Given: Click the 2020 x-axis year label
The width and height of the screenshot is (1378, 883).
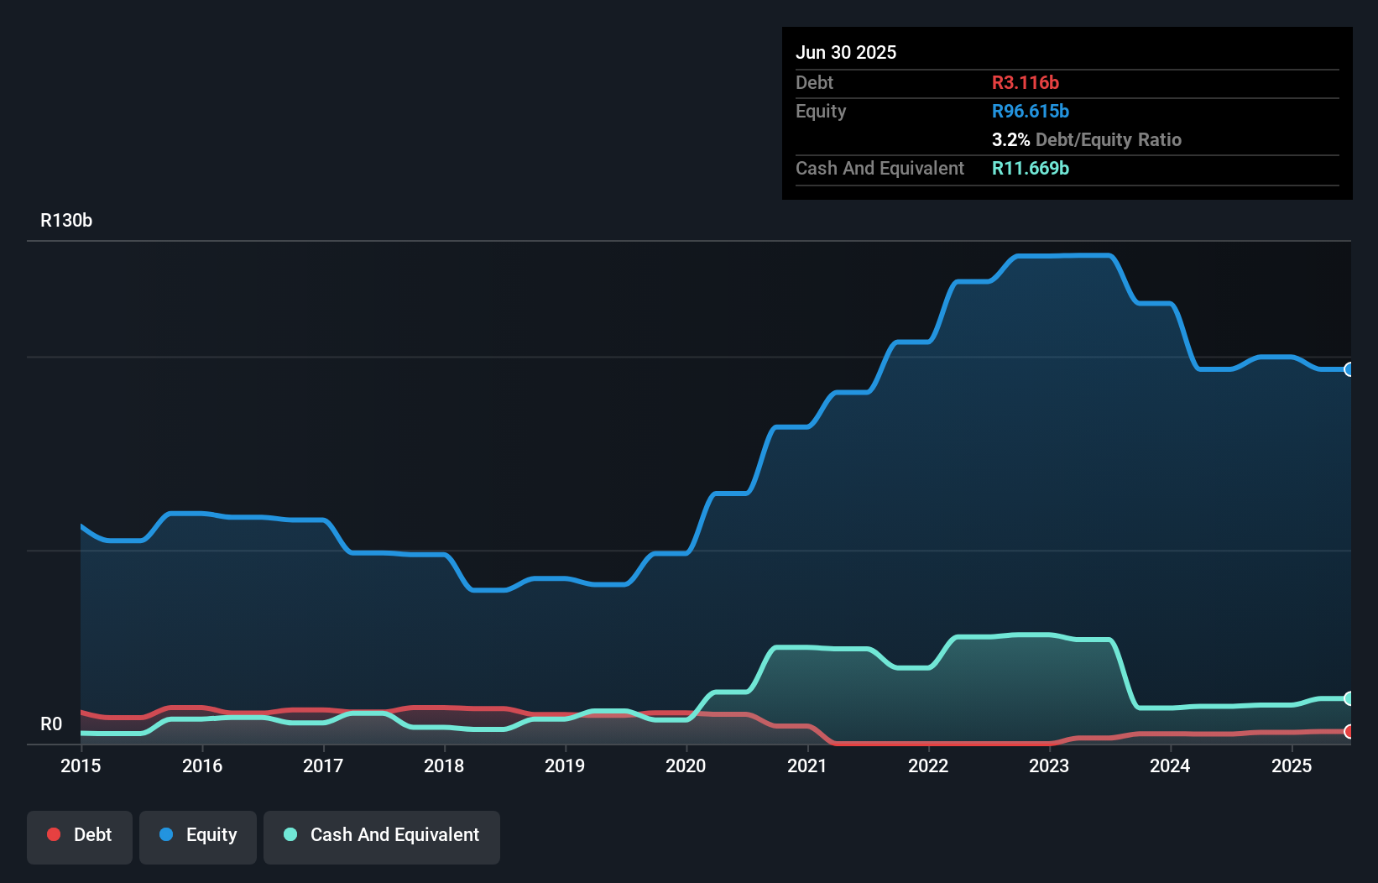Looking at the screenshot, I should [x=686, y=765].
